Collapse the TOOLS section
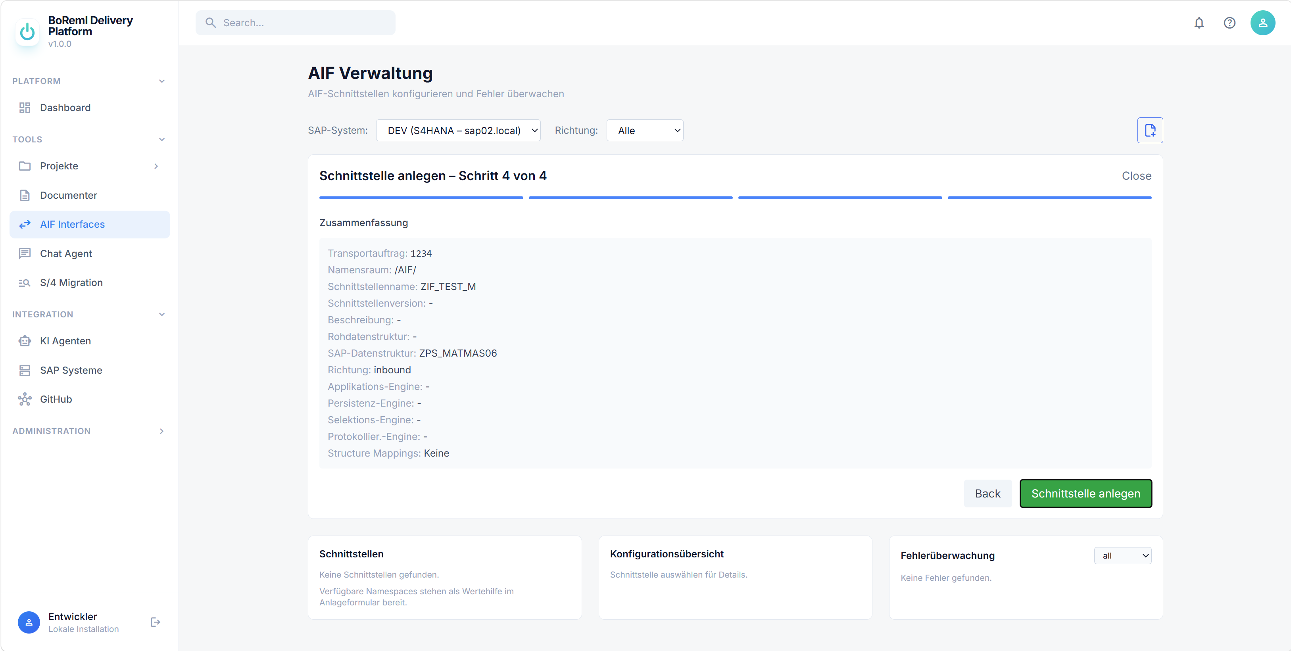Image resolution: width=1291 pixels, height=651 pixels. 161,139
